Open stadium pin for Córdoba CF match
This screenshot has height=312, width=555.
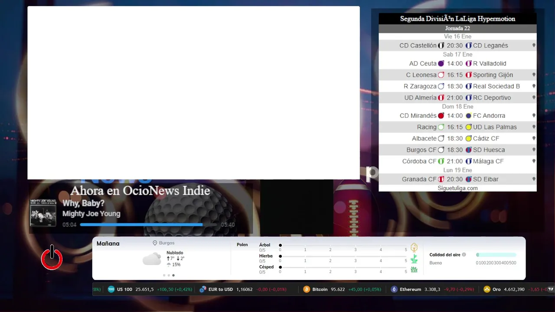[534, 161]
